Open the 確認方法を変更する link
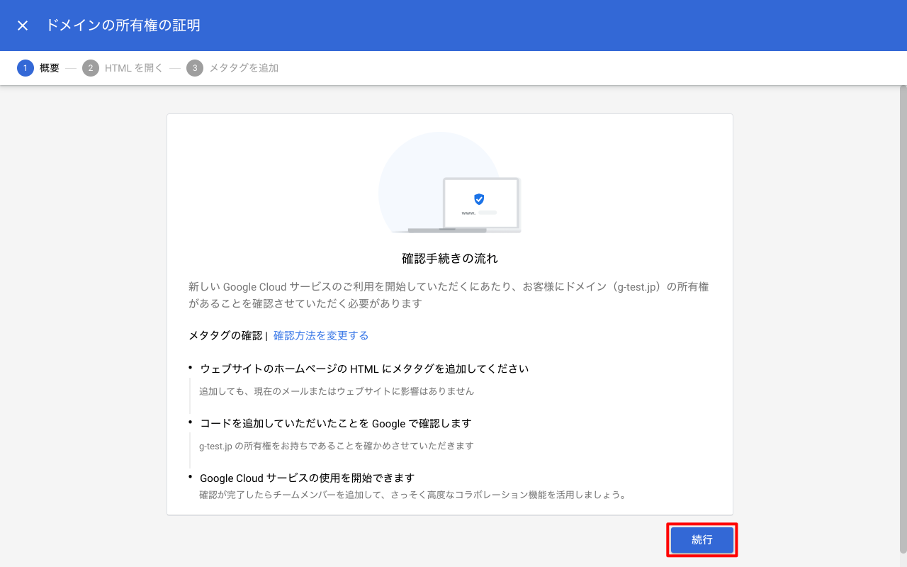The image size is (907, 567). pyautogui.click(x=320, y=335)
